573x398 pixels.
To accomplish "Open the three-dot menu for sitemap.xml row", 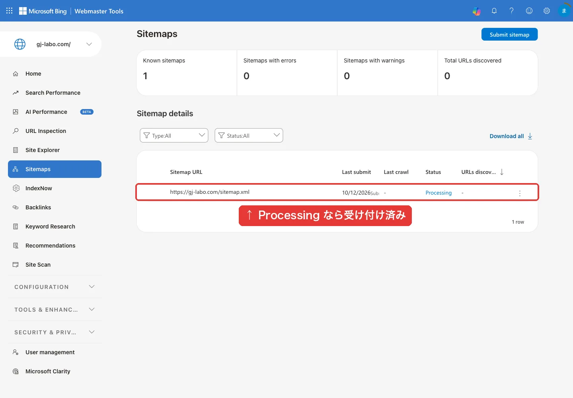I will pos(520,193).
